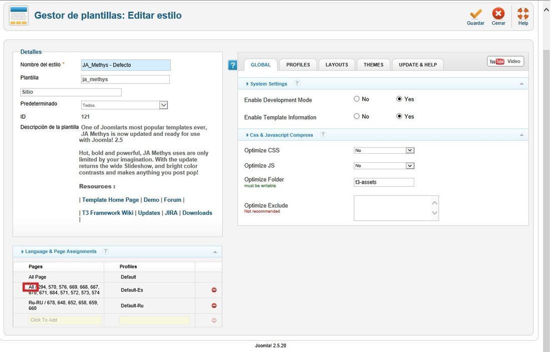Remove the Default-Es profile assignment

(x=214, y=290)
